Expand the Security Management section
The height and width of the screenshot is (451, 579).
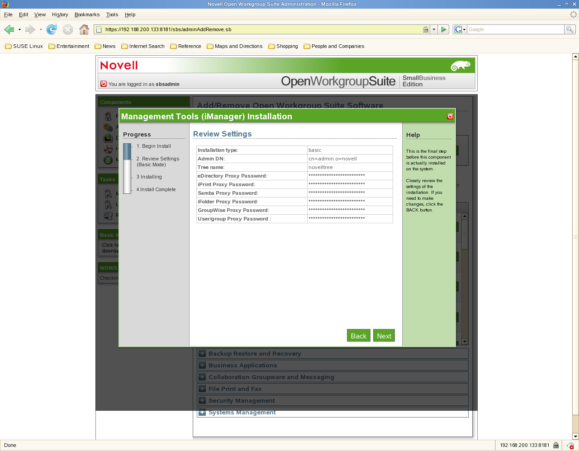pyautogui.click(x=202, y=400)
